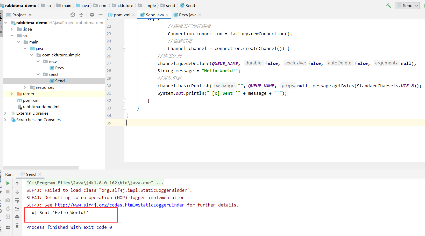The height and width of the screenshot is (236, 425).
Task: Toggle soft-wrap in Run console
Action: pos(17,200)
